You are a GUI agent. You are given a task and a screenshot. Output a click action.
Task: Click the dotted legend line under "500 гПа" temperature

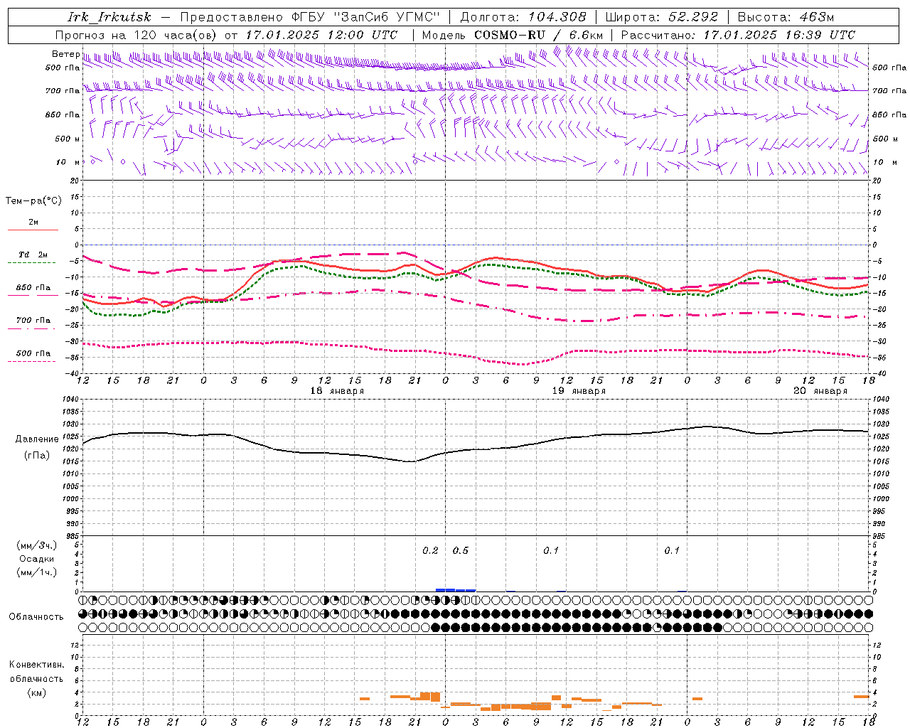33,362
